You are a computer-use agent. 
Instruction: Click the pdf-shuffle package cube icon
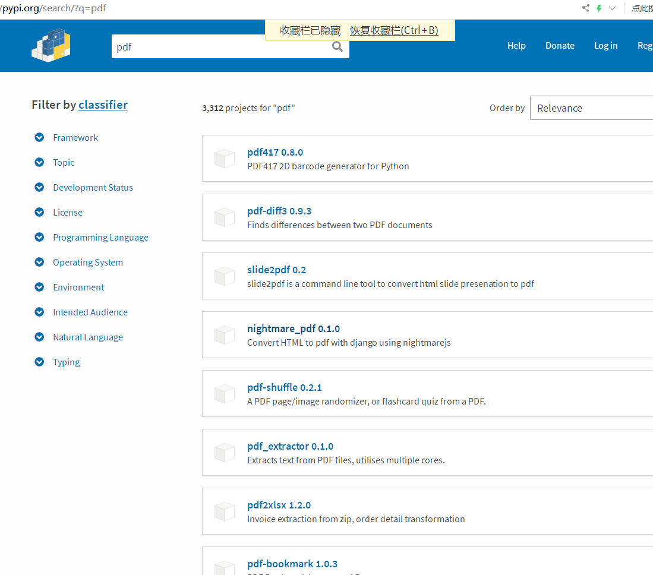pos(225,394)
